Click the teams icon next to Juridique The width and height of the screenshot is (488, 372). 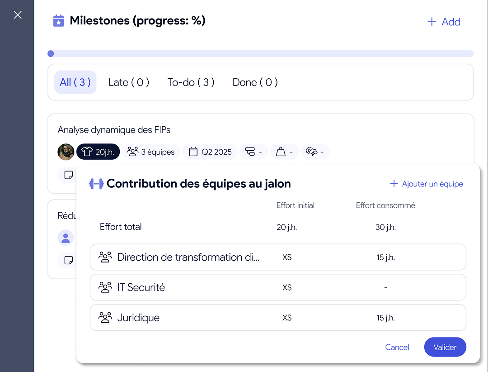105,317
